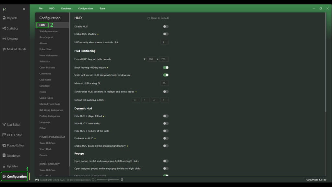Collapse the left sidebar with double-chevron

24,9
